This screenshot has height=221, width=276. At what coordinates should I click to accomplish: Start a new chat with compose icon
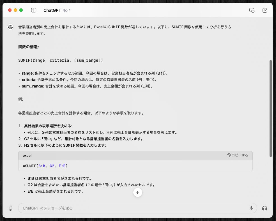click(265, 10)
